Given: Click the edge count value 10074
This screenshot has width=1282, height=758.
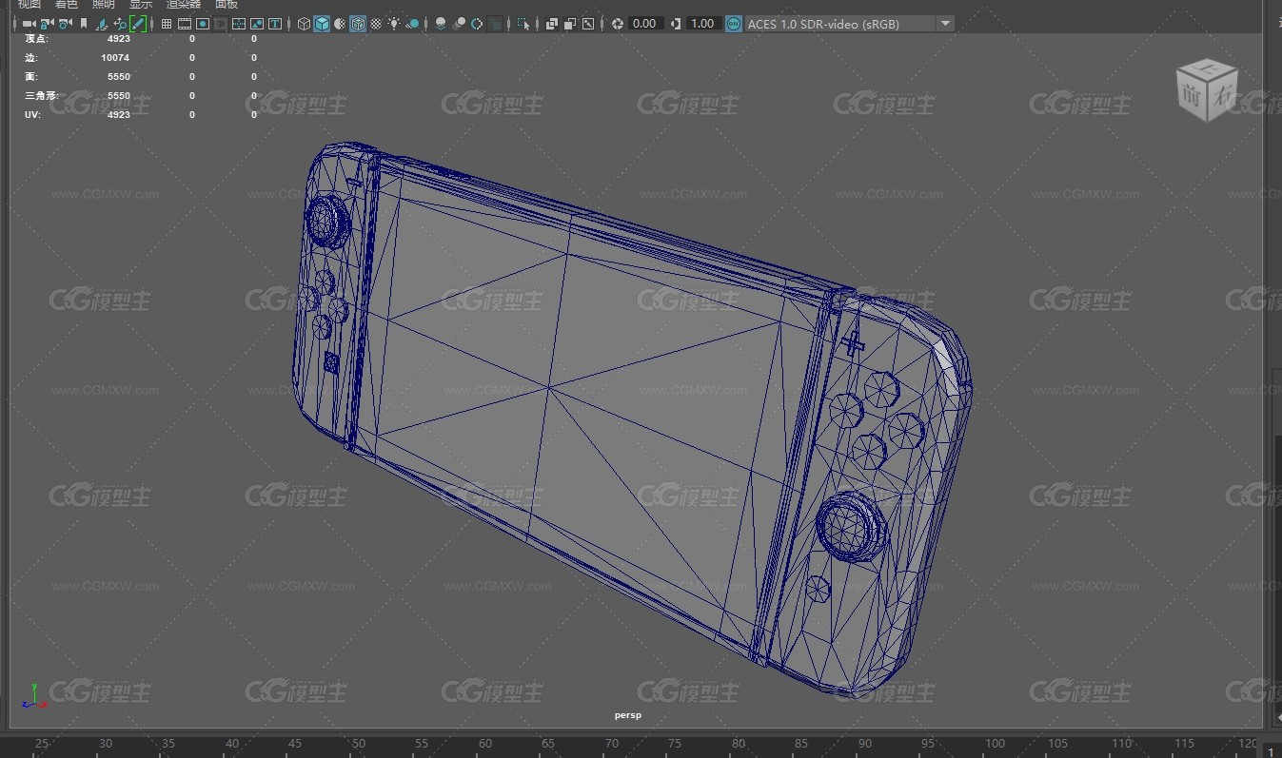Looking at the screenshot, I should 115,58.
